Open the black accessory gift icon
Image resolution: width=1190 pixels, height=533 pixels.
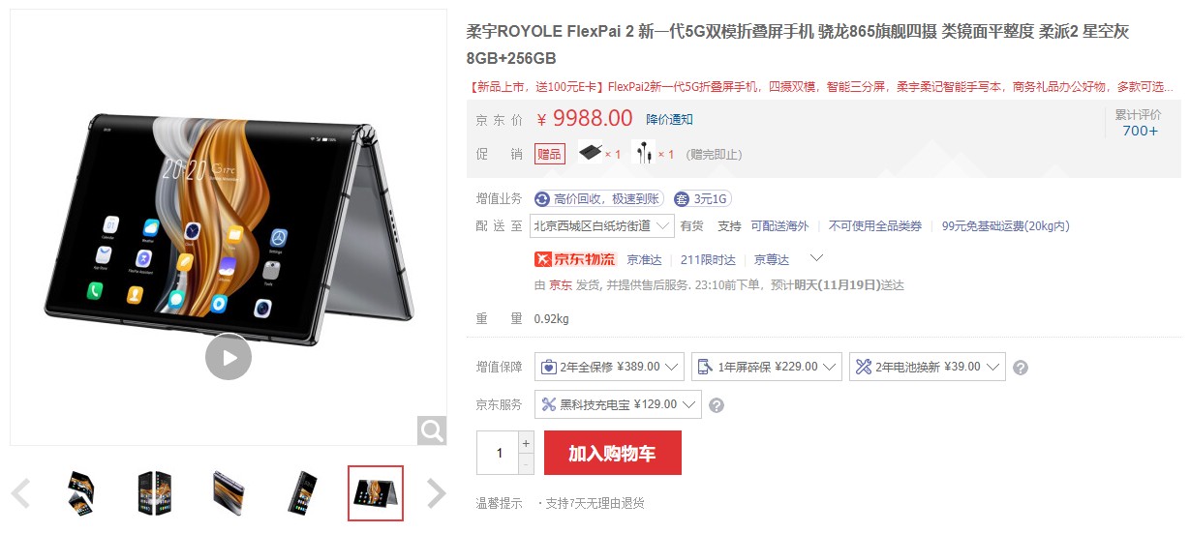pos(590,153)
